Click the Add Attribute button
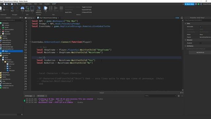The height and width of the screenshot is (119, 211). (x=200, y=53)
